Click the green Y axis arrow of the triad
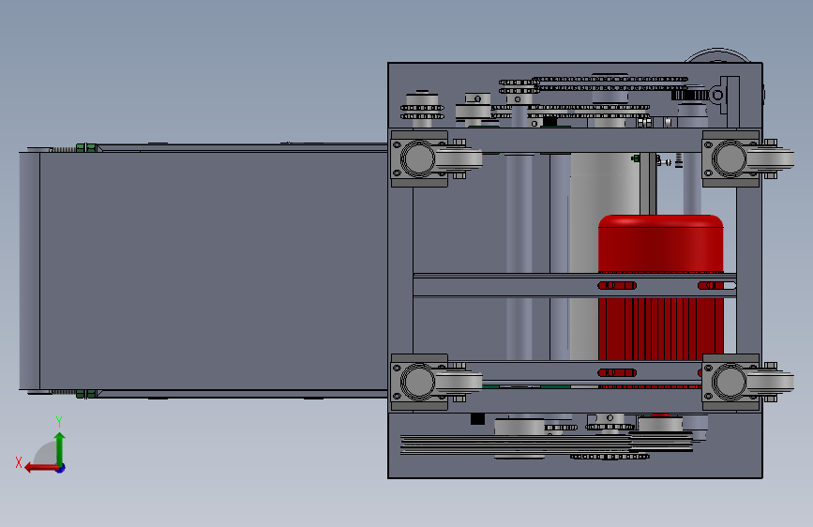Image resolution: width=813 pixels, height=527 pixels. click(60, 447)
